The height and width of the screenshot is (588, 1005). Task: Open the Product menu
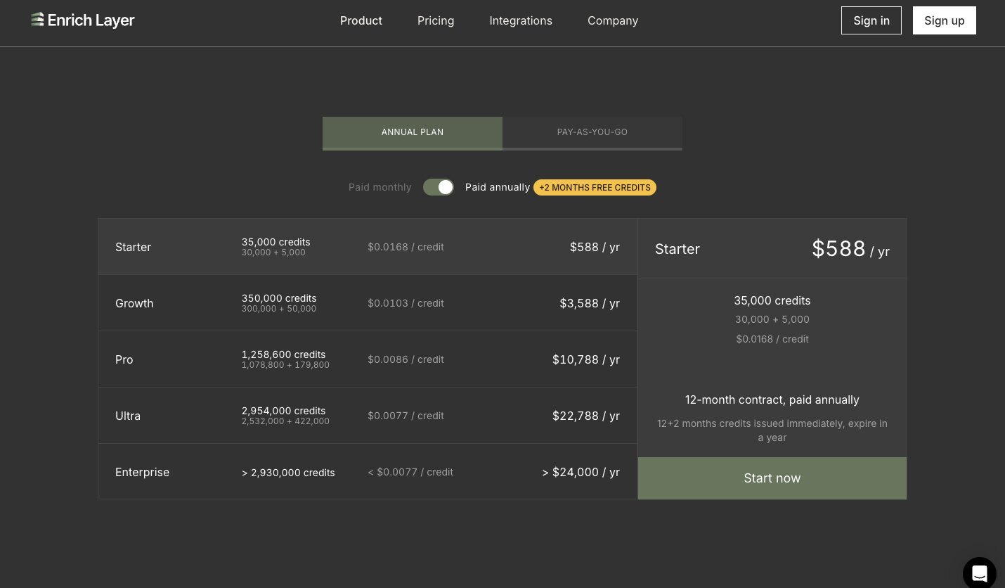tap(361, 20)
